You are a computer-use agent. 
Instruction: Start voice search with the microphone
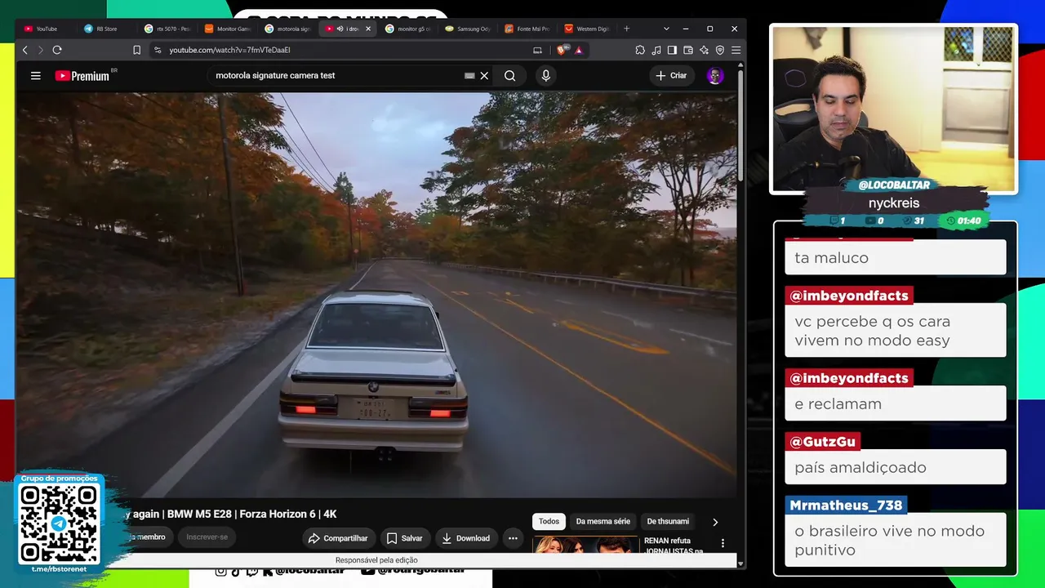(x=546, y=76)
